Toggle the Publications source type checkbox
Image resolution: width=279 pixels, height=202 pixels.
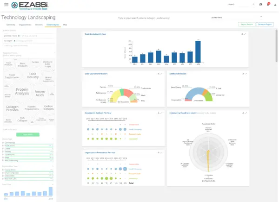click(x=3, y=145)
